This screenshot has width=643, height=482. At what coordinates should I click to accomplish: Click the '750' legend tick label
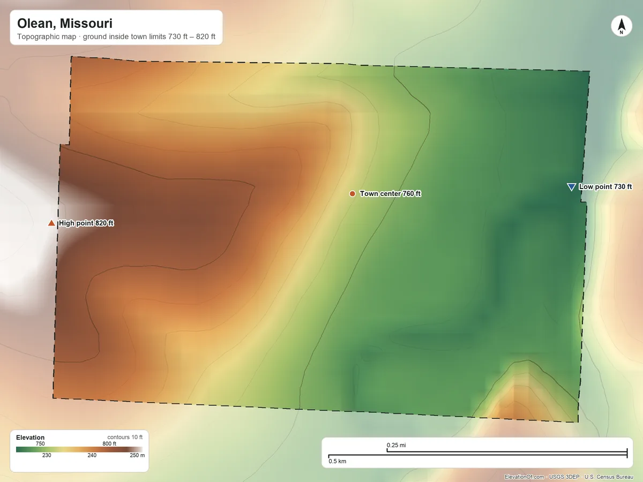tap(40, 443)
